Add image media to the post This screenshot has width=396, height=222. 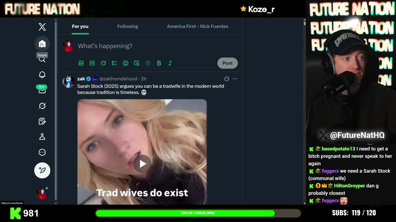tap(81, 63)
